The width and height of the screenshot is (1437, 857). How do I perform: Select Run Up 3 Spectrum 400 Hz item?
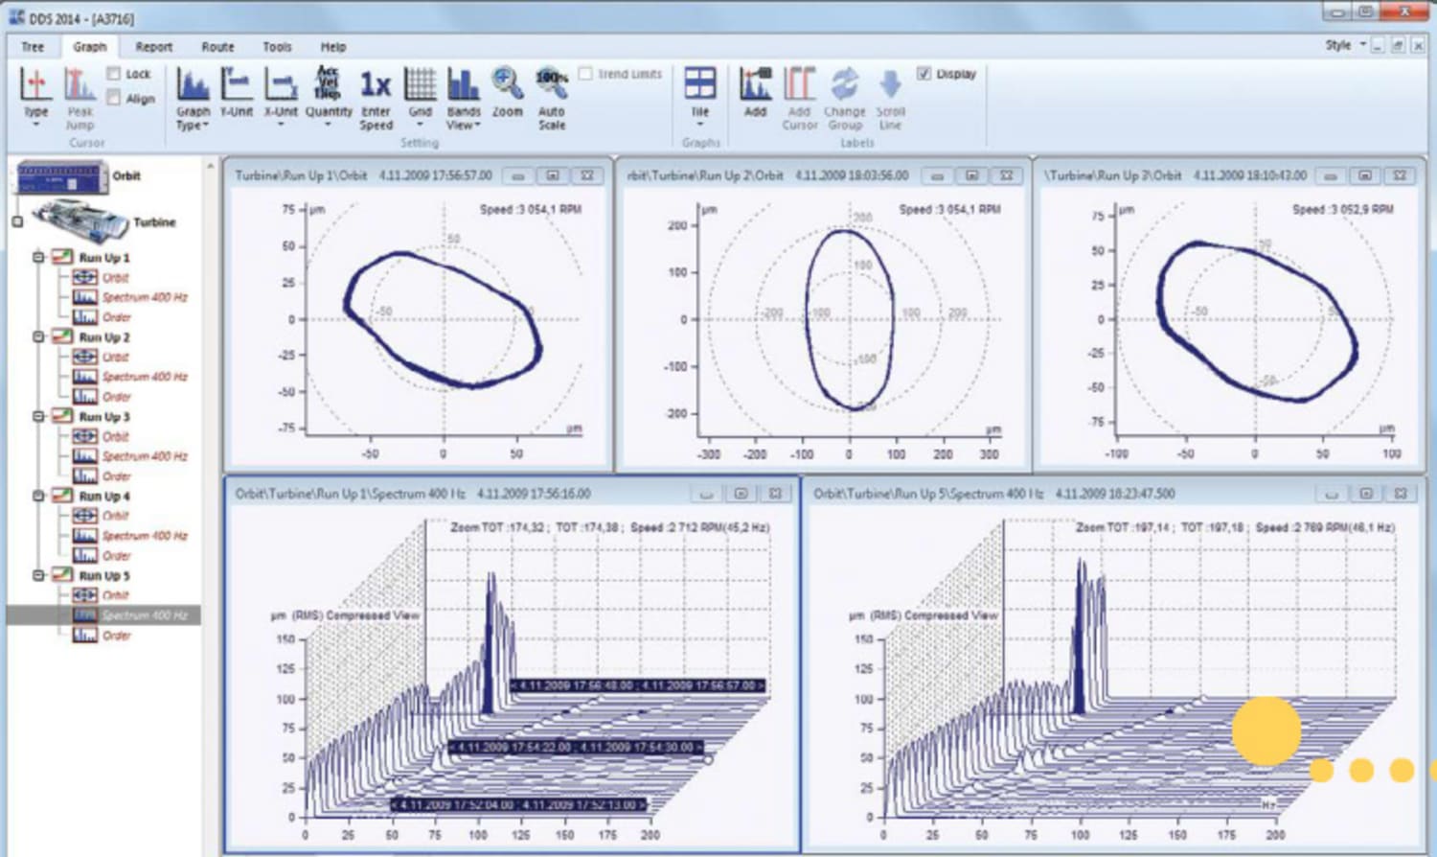[145, 456]
